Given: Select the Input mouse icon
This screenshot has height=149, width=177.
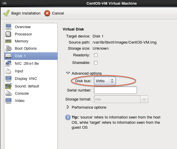Looking at the screenshot, I should pos(9,71).
